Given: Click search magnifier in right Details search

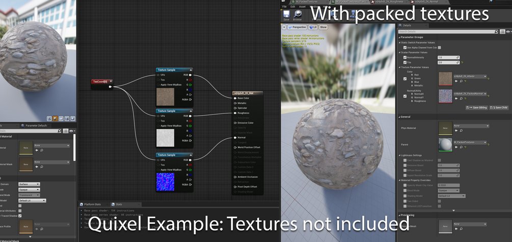Looking at the screenshot, I should pyautogui.click(x=496, y=32).
